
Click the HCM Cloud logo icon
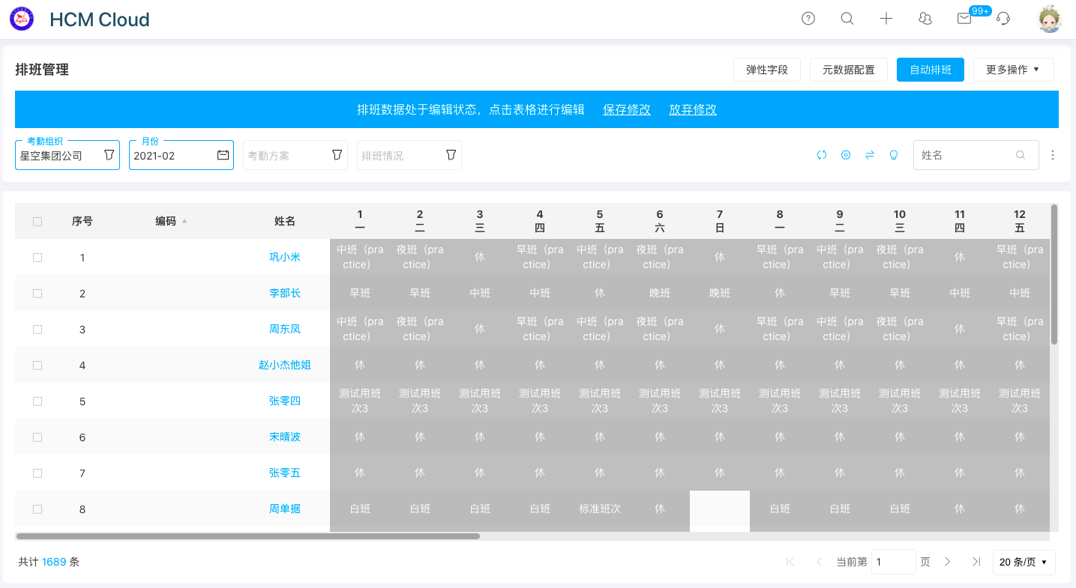point(22,19)
